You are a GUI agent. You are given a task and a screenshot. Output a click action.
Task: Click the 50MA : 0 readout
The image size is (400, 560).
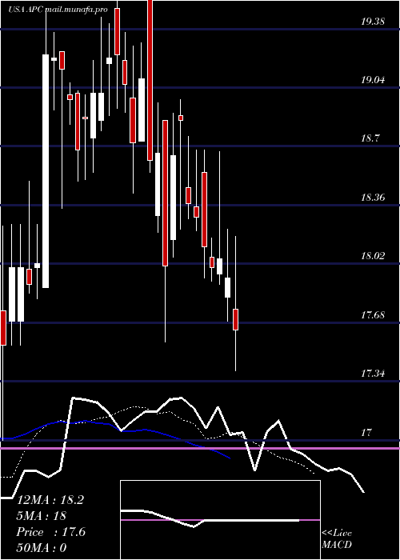click(42, 548)
